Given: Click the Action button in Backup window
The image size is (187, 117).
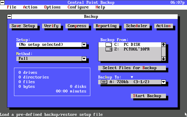Looking at the screenshot, I should click(164, 26).
